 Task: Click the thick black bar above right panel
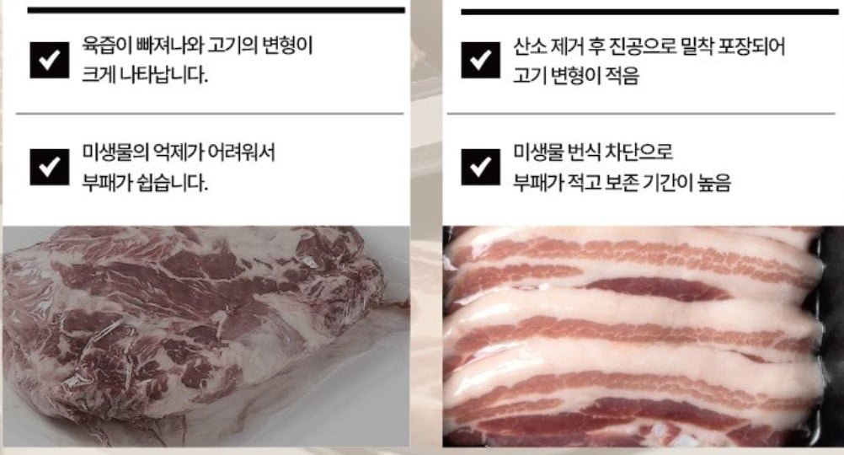click(649, 12)
